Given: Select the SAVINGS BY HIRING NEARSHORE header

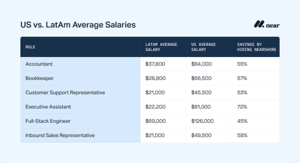Looking at the screenshot, I should click(256, 47).
